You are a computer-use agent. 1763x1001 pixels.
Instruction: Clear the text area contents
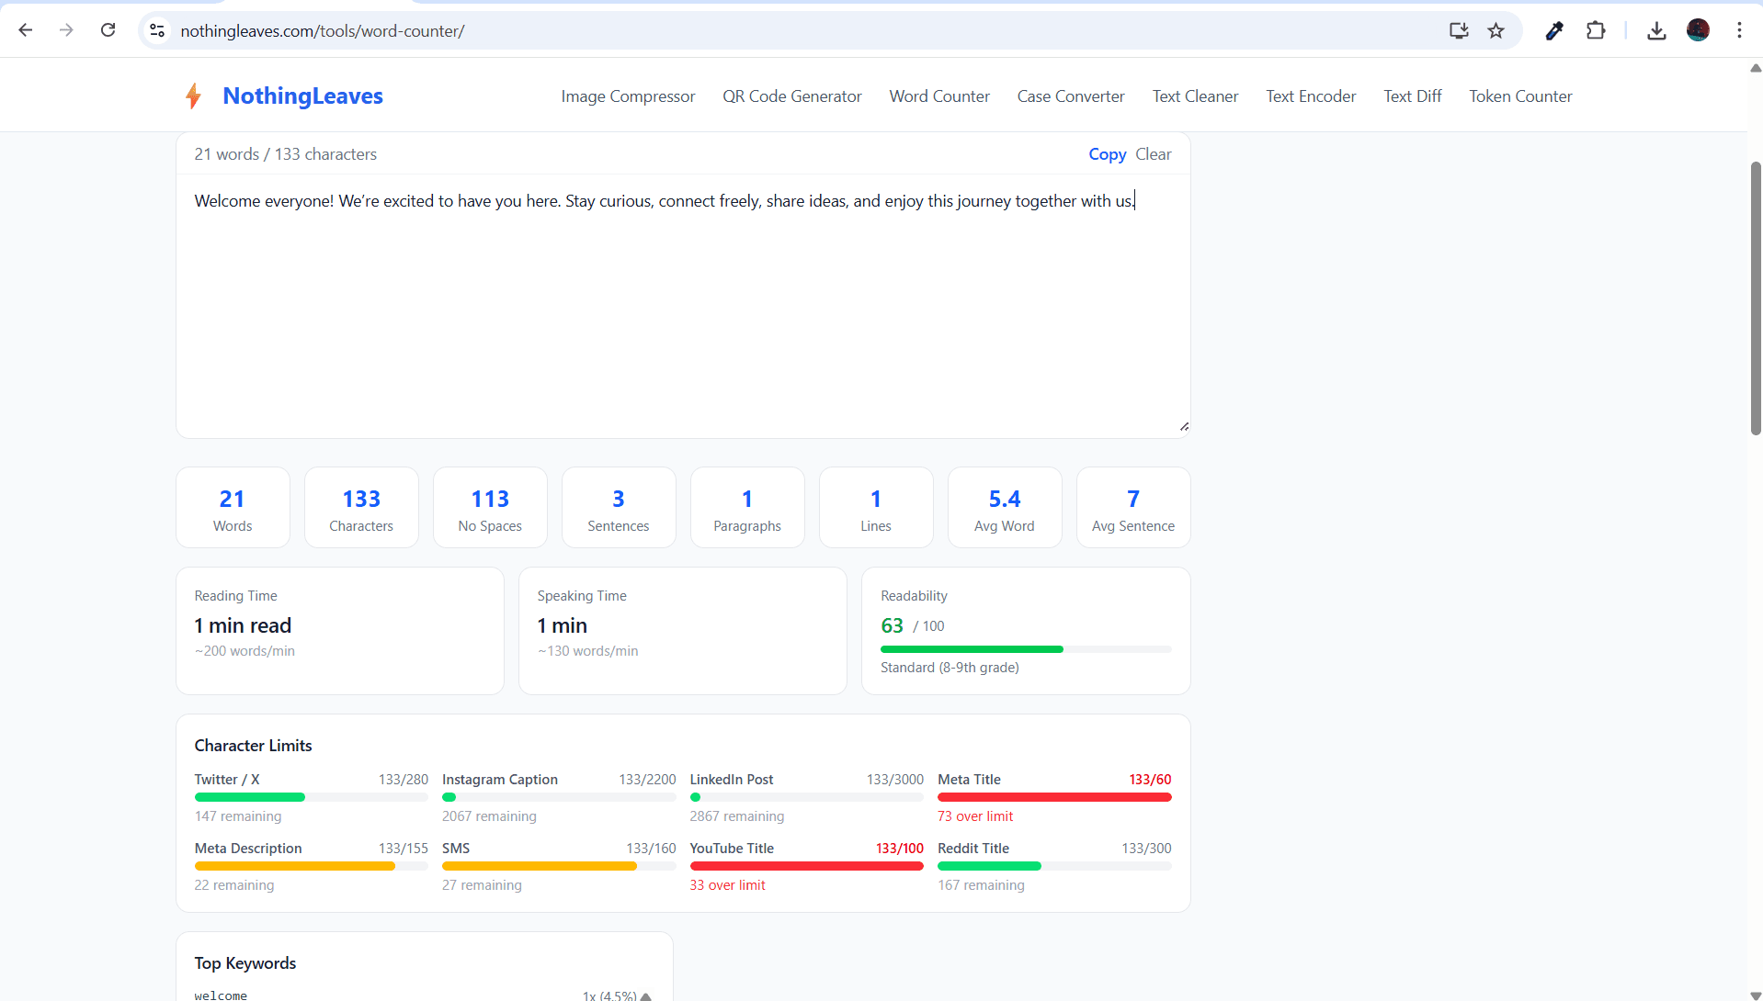pyautogui.click(x=1153, y=154)
